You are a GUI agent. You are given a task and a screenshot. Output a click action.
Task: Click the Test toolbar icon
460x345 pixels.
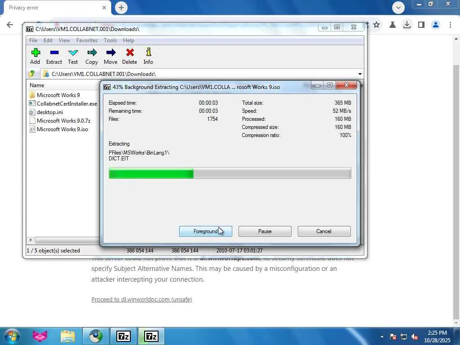[x=73, y=56]
